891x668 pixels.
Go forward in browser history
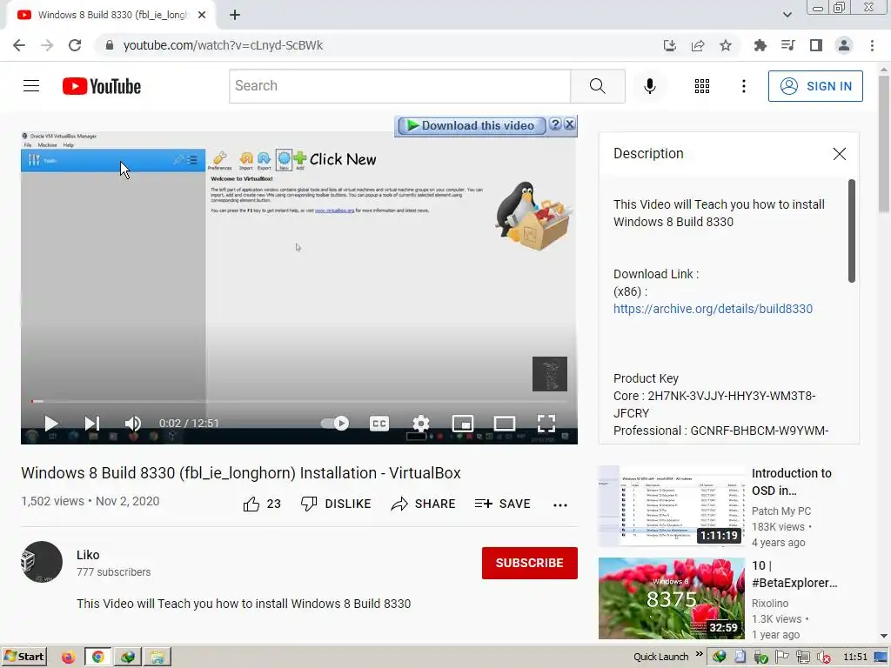tap(47, 45)
